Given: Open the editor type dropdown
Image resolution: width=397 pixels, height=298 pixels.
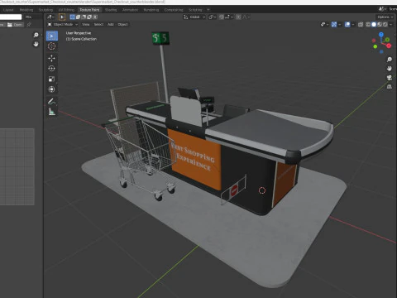Looking at the screenshot, I should pos(50,17).
